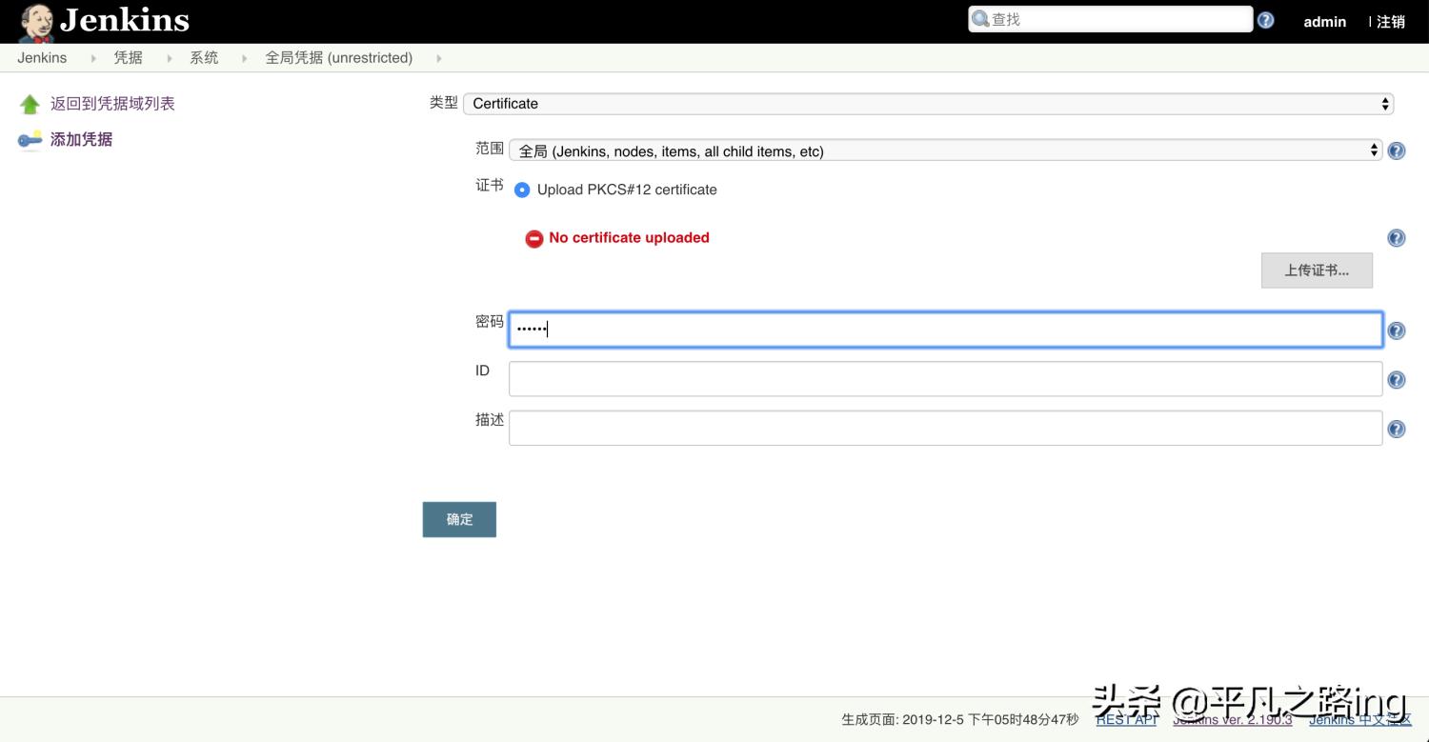Image resolution: width=1429 pixels, height=742 pixels.
Task: Click the help icon next to the 密码 field
Action: point(1396,330)
